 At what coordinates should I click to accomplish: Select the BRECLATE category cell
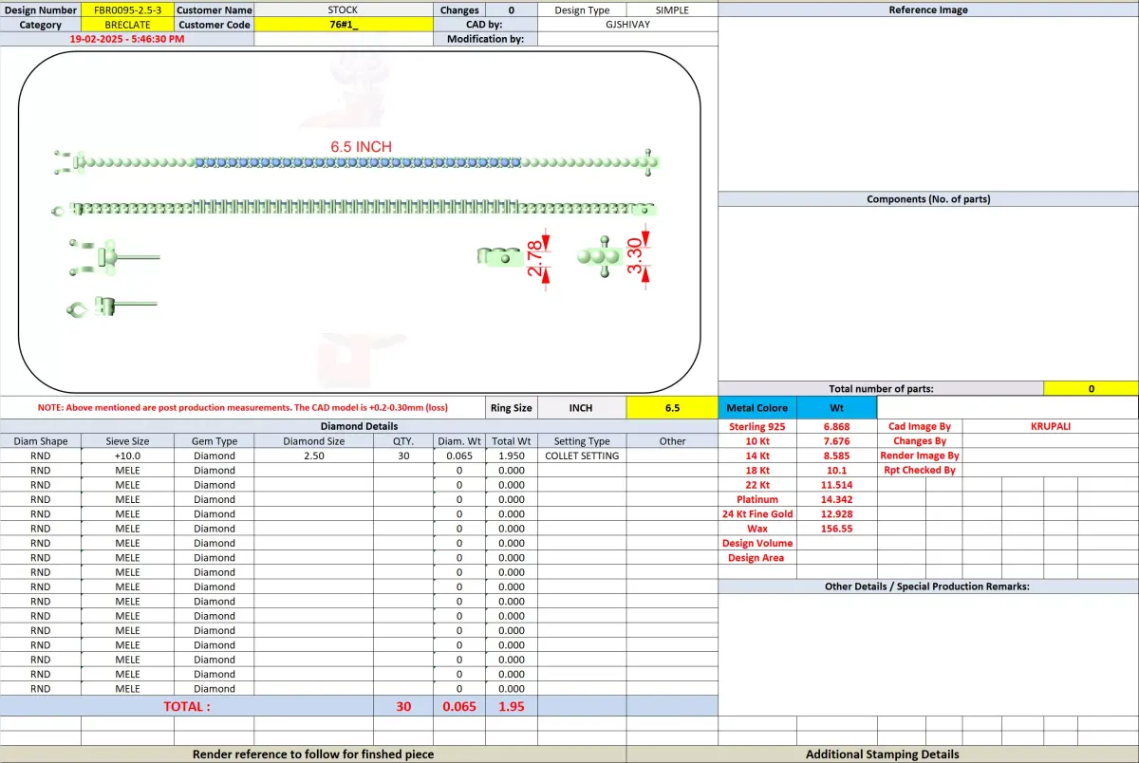[127, 25]
